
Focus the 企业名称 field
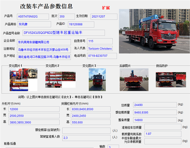point(44,42)
